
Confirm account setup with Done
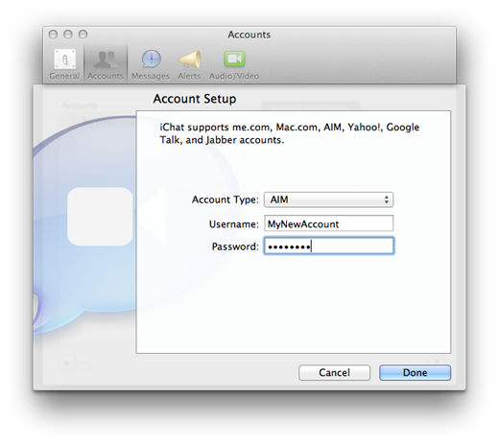pyautogui.click(x=415, y=372)
